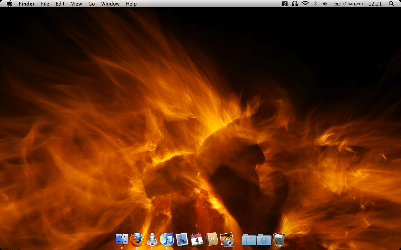Open the Go menu
Screen dimensions: 401x250
click(x=92, y=3)
